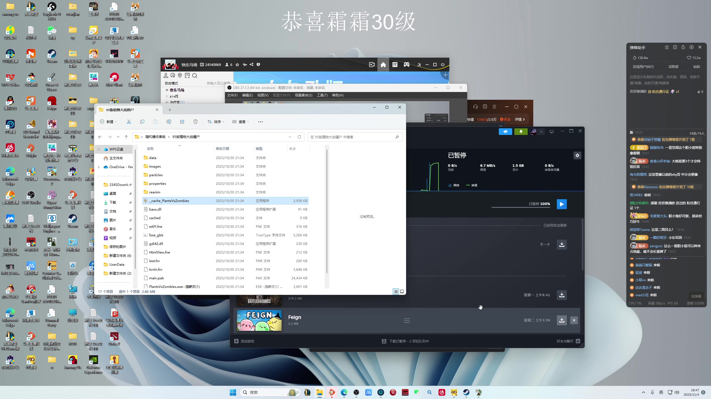Open the Explorer more options ellipsis

(260, 122)
